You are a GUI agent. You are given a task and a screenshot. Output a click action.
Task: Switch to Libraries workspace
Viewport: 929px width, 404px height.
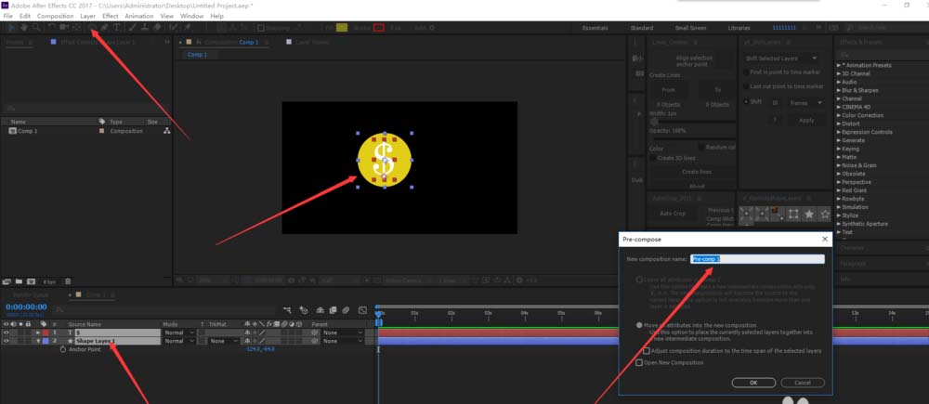739,28
